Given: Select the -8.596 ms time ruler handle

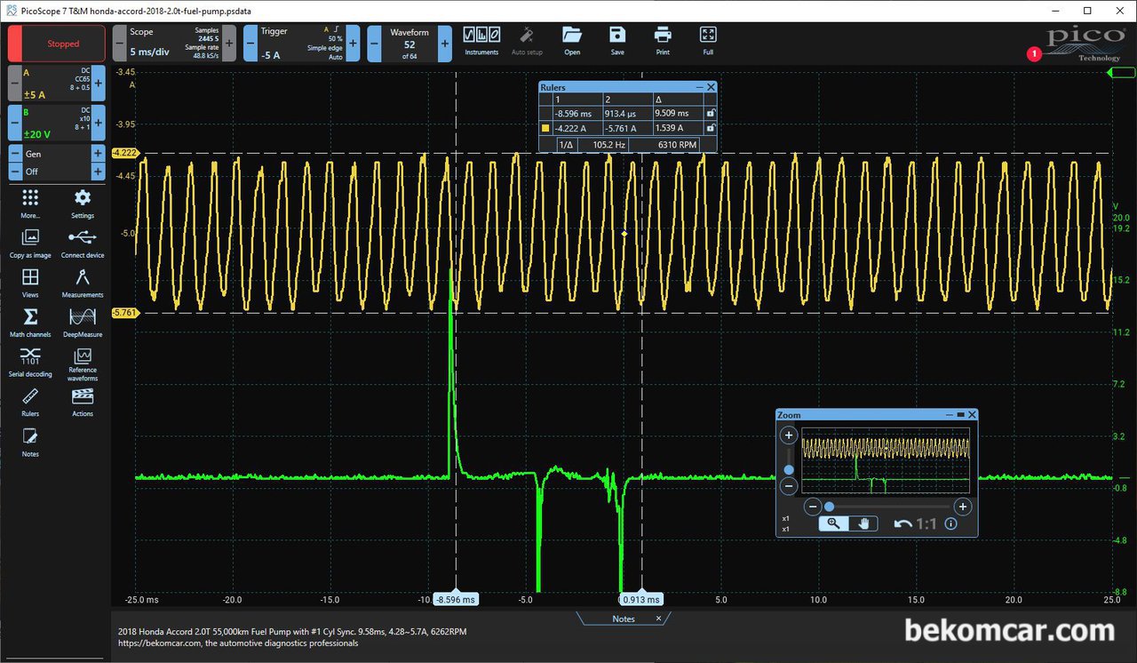Looking at the screenshot, I should (456, 599).
